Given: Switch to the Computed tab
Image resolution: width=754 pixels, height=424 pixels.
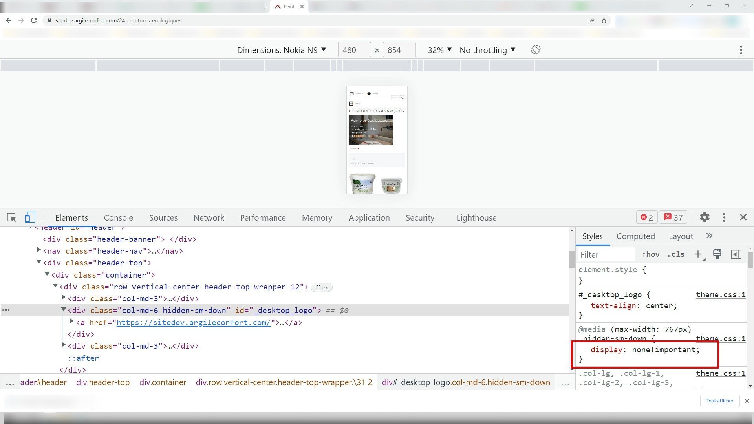Looking at the screenshot, I should 635,236.
